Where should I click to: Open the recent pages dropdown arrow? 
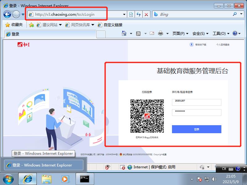[x=23, y=14]
